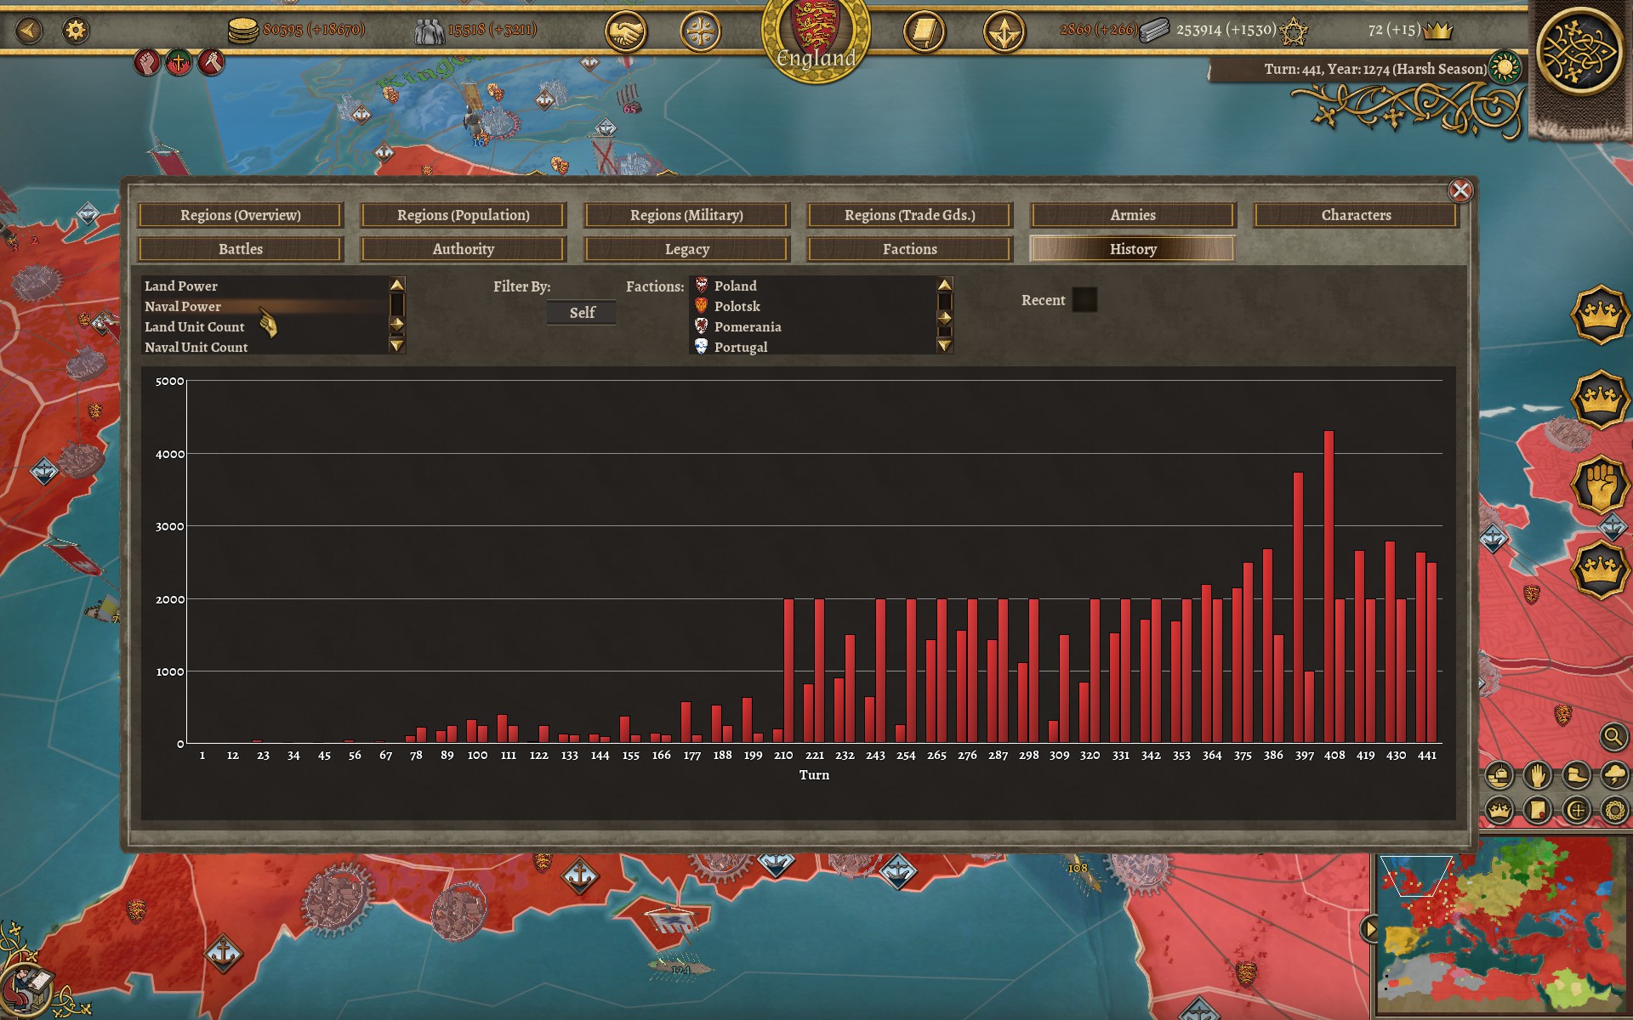Image resolution: width=1633 pixels, height=1020 pixels.
Task: Select Poland in factions list
Action: click(x=812, y=286)
